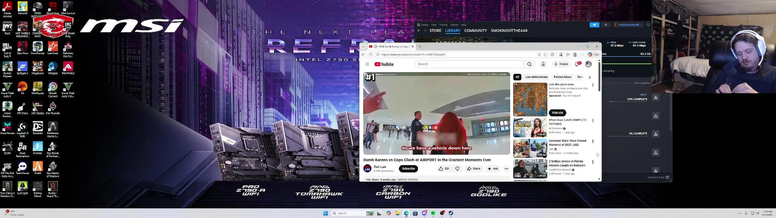Screen dimensions: 776x218
Task: Subscribe to Red Law channel
Action: [x=408, y=169]
